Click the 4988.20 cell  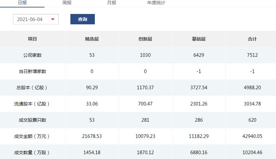pos(252,88)
